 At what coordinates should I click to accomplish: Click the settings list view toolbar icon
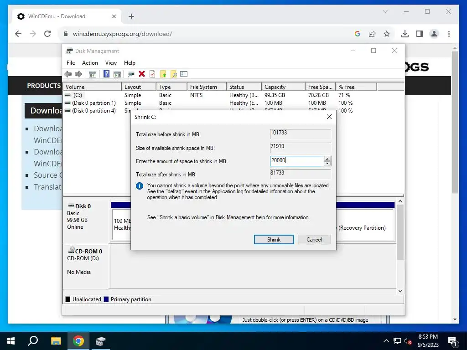184,74
